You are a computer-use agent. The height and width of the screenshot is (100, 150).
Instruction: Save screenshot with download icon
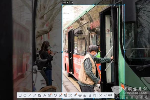[x=85, y=95]
